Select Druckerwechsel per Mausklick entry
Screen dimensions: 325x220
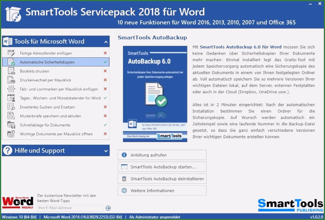coord(56,80)
